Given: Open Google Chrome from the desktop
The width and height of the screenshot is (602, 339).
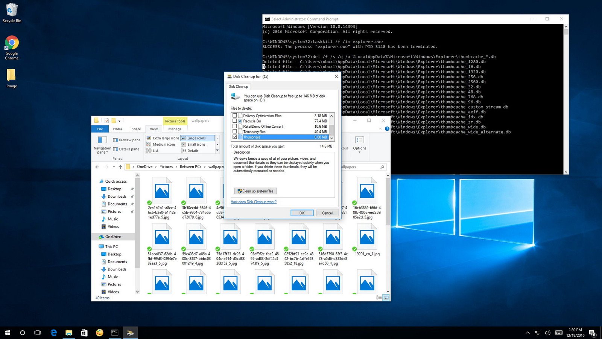Looking at the screenshot, I should (x=11, y=41).
